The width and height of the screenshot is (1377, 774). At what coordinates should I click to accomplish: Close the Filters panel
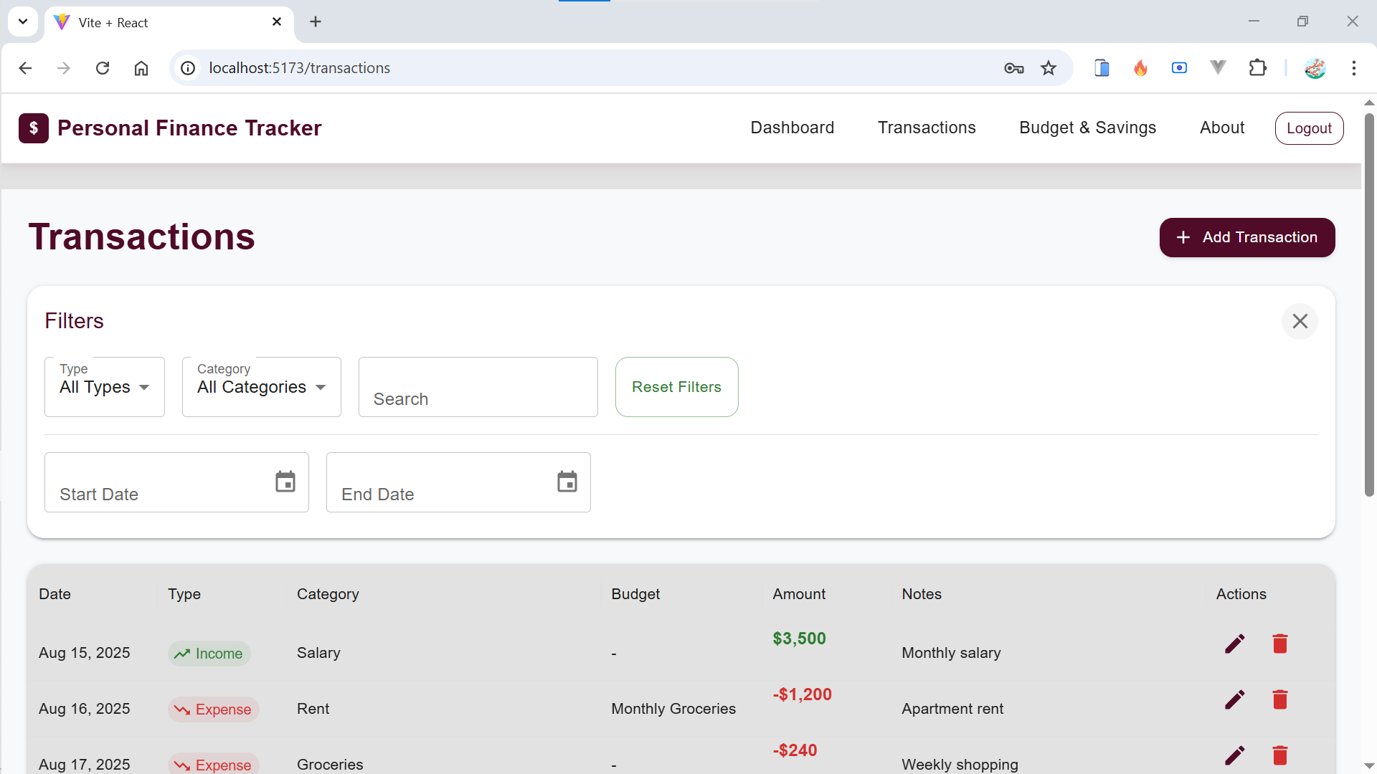1300,321
